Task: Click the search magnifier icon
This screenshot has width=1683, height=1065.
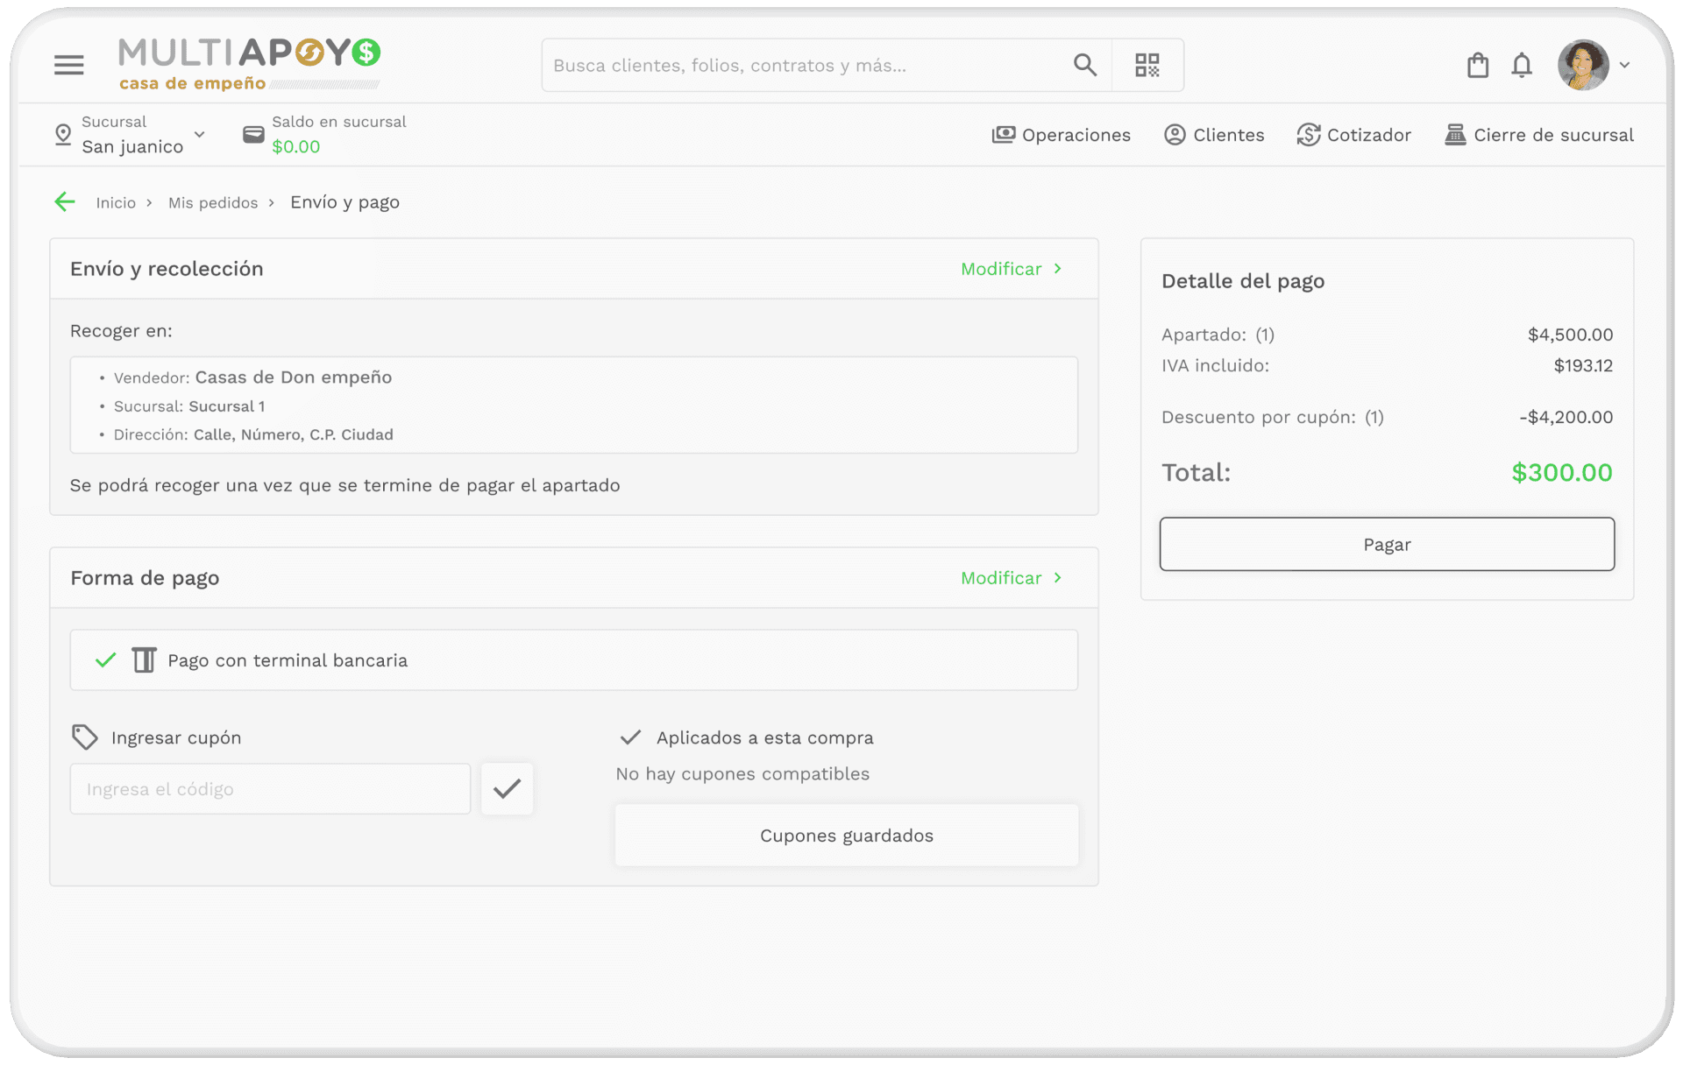Action: [1084, 65]
